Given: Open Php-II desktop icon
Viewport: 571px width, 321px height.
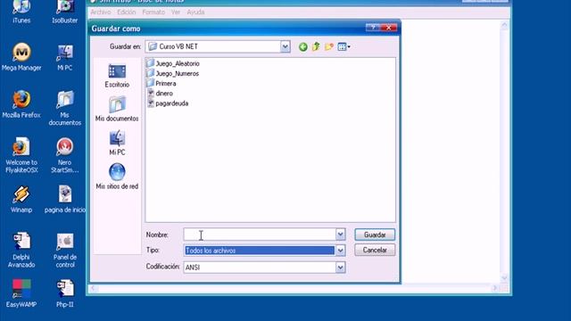Looking at the screenshot, I should click(65, 293).
